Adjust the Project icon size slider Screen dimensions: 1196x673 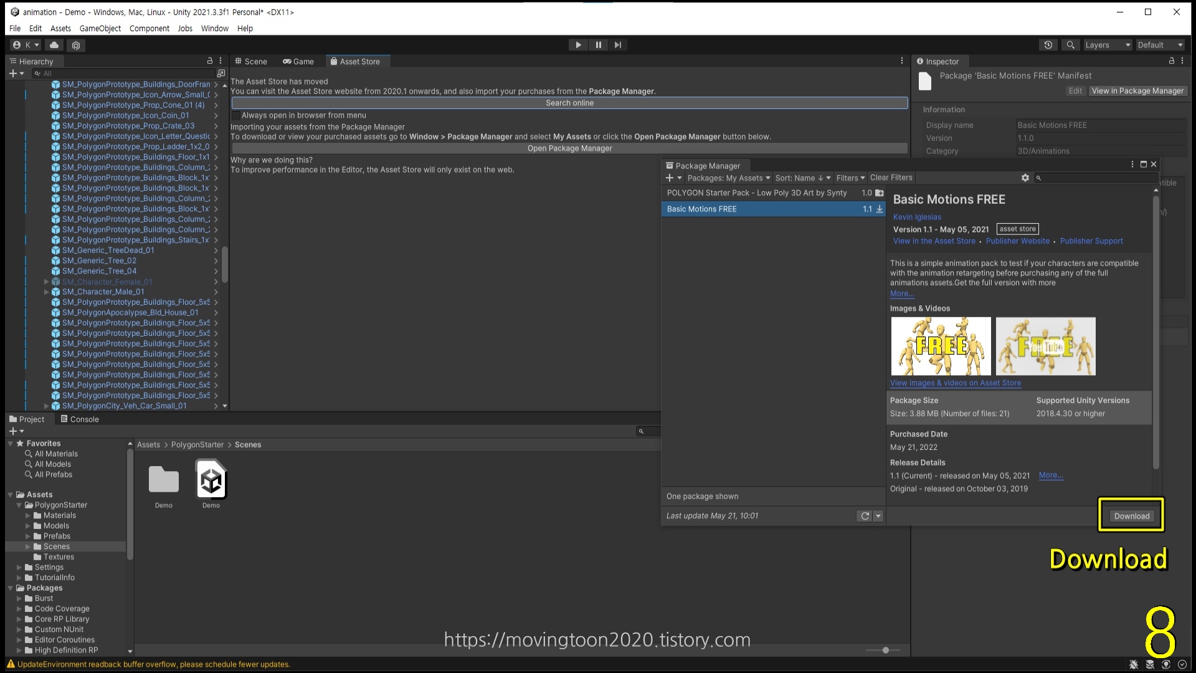885,650
